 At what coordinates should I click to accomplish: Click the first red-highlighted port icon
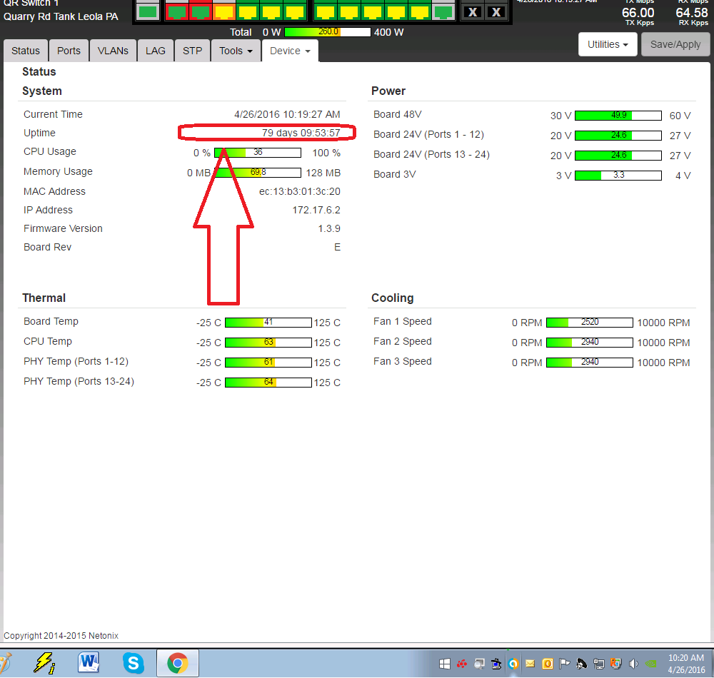point(177,11)
